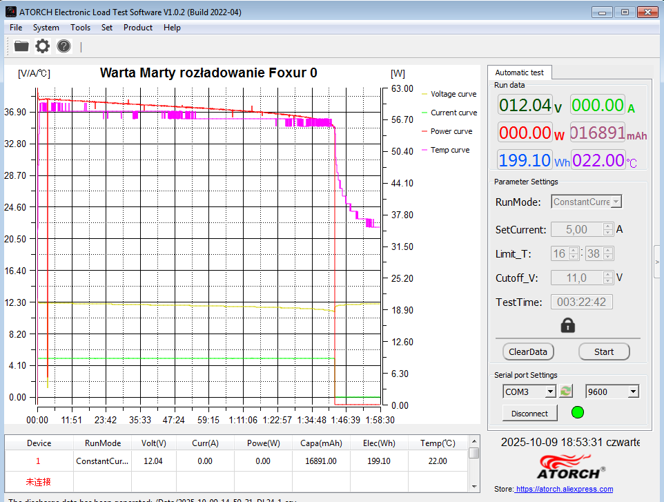Expand the side panel arrow at right edge
Viewport: 664px width, 502px height.
coord(658,262)
